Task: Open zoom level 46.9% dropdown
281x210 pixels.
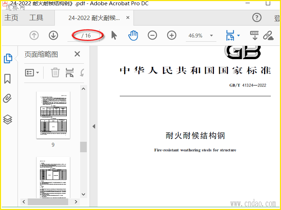Action: (211, 36)
